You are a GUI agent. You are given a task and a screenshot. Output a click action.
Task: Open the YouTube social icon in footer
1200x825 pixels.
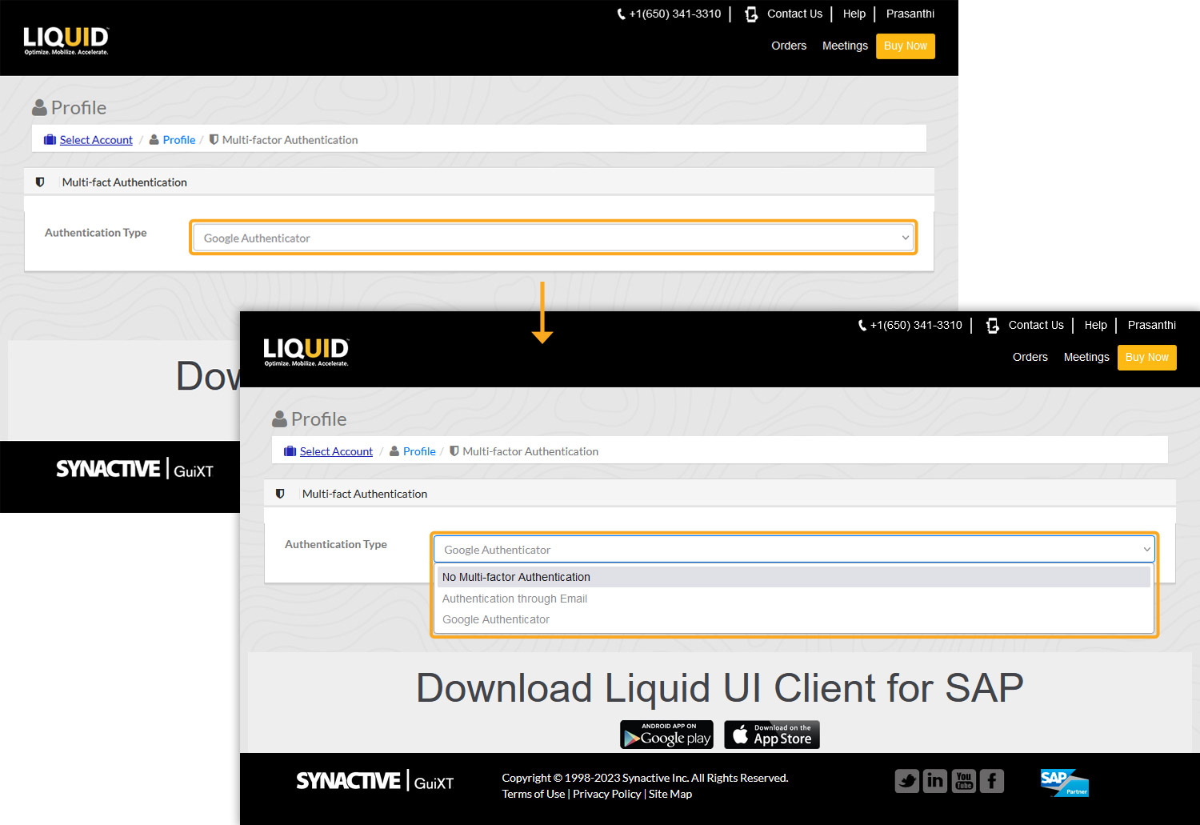click(964, 781)
